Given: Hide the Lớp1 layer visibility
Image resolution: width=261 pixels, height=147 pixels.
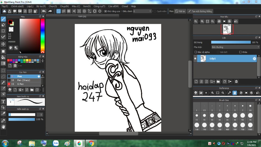Looking at the screenshot, I should [195, 59].
